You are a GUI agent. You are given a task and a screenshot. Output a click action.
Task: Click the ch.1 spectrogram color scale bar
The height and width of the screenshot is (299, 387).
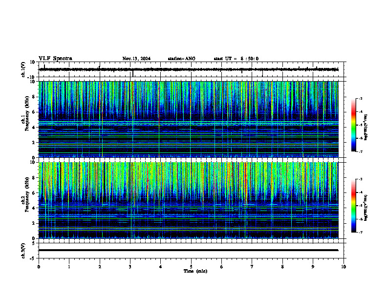click(x=354, y=125)
